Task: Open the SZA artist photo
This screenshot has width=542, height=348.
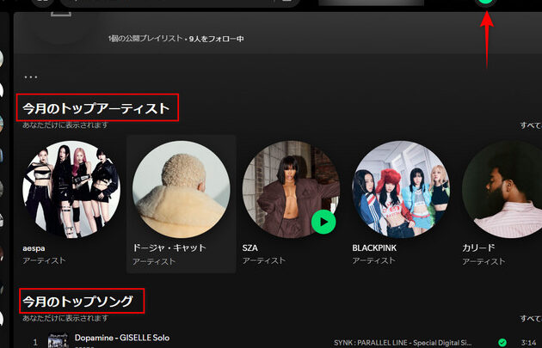Action: 291,189
